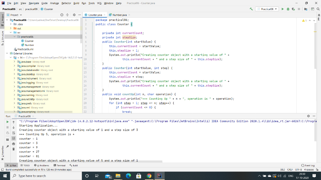Collapse the practical06 package in Project tree
The height and width of the screenshot is (180, 321).
[x=15, y=36]
